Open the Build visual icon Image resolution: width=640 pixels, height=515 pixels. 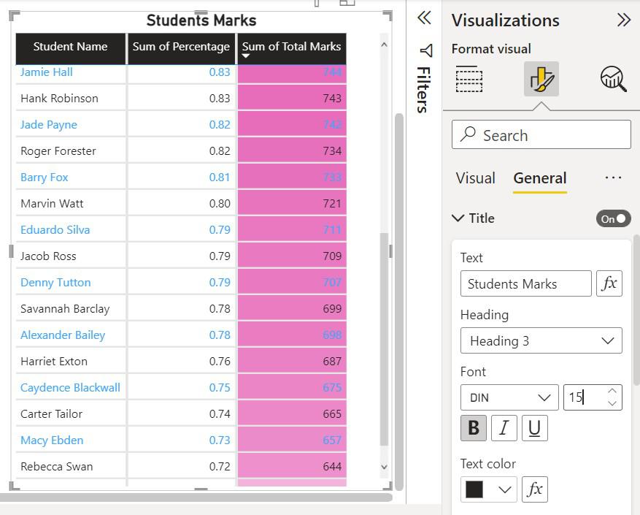point(469,79)
